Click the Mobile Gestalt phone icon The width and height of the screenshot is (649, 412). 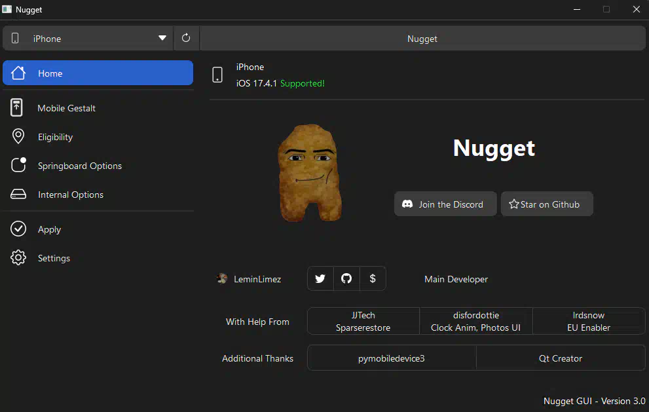pyautogui.click(x=16, y=107)
